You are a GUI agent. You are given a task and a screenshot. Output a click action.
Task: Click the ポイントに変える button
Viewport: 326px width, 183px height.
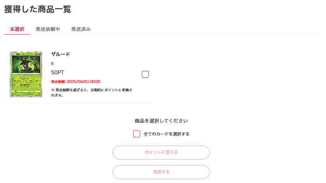click(x=161, y=153)
